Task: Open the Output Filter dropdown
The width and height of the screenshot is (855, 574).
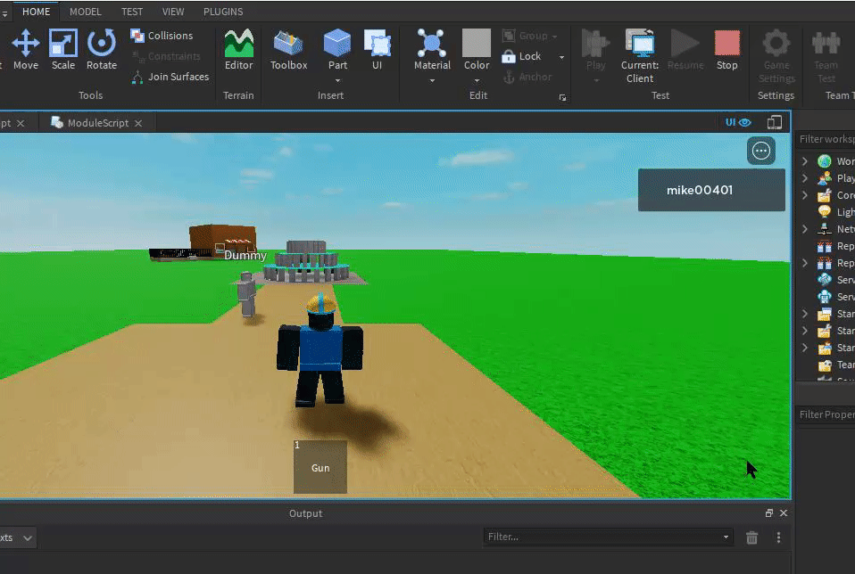Action: click(726, 537)
